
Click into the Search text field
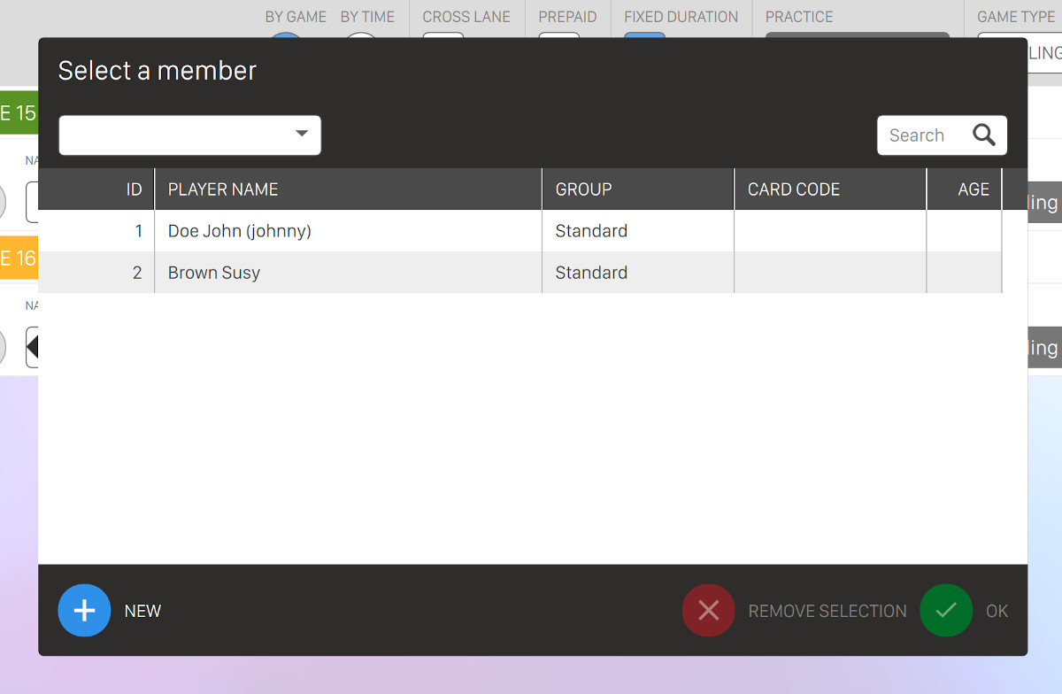pyautogui.click(x=920, y=135)
